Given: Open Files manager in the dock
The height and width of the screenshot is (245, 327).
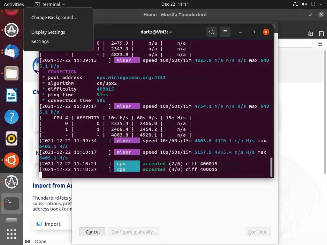Looking at the screenshot, I should 11,73.
